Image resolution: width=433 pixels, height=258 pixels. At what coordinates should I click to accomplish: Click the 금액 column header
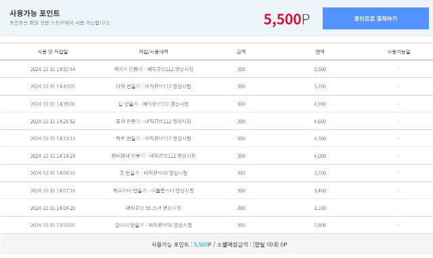(x=241, y=51)
